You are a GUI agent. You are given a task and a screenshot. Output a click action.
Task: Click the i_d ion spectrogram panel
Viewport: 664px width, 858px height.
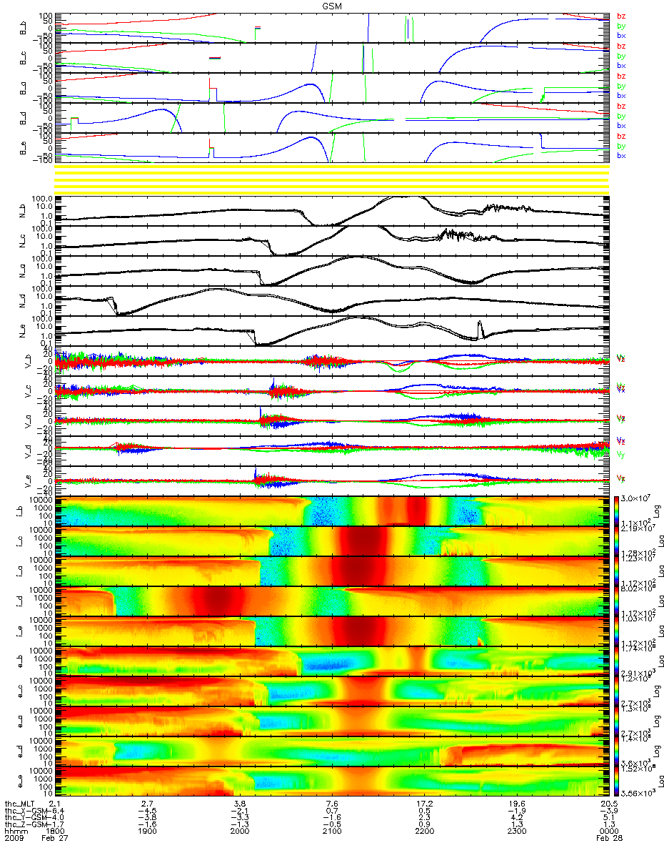pyautogui.click(x=332, y=601)
